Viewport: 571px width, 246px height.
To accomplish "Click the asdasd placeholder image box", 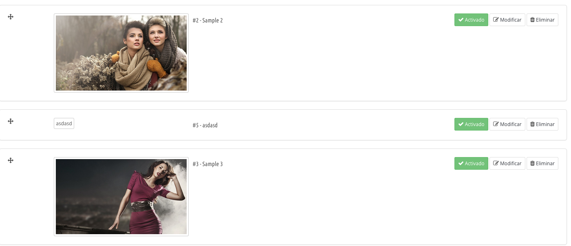I will [64, 123].
